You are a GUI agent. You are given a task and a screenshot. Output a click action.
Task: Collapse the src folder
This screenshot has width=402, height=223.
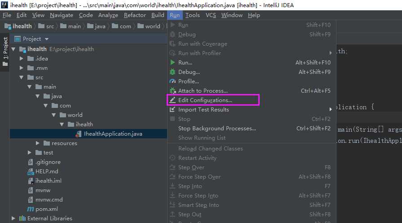click(x=22, y=77)
